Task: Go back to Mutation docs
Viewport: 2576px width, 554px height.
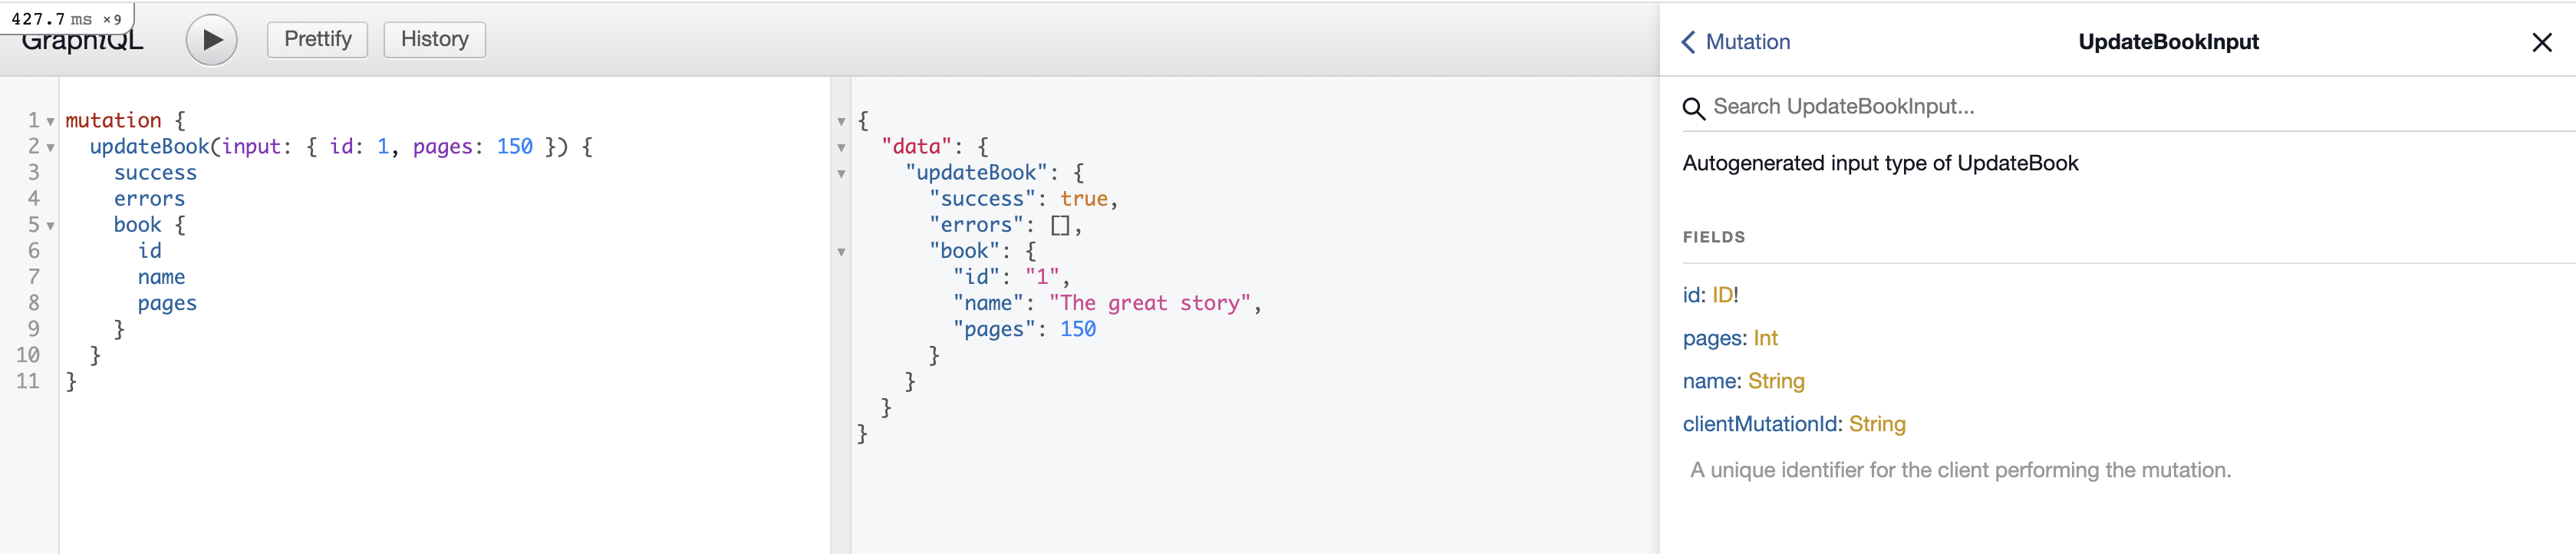Action: (1736, 42)
